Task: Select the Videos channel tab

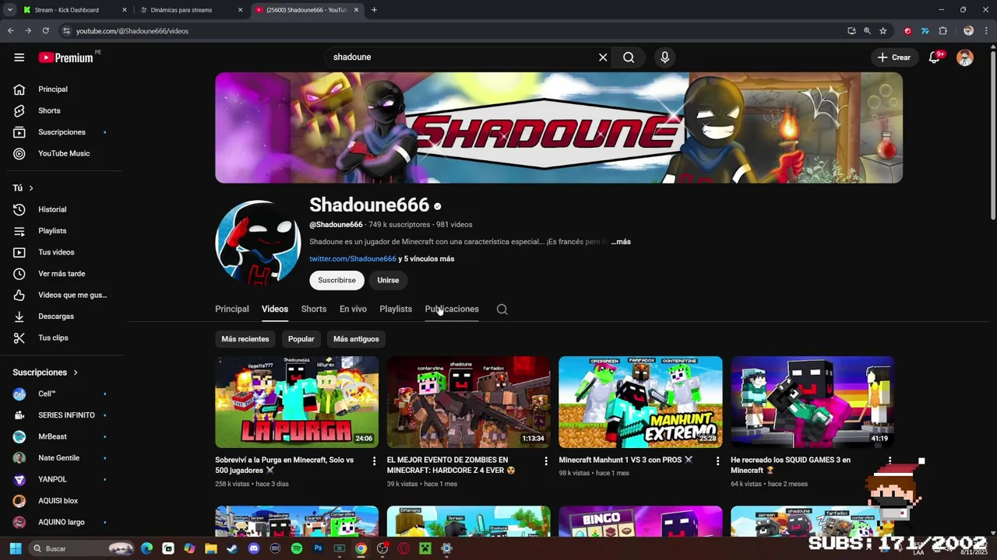Action: (x=275, y=310)
